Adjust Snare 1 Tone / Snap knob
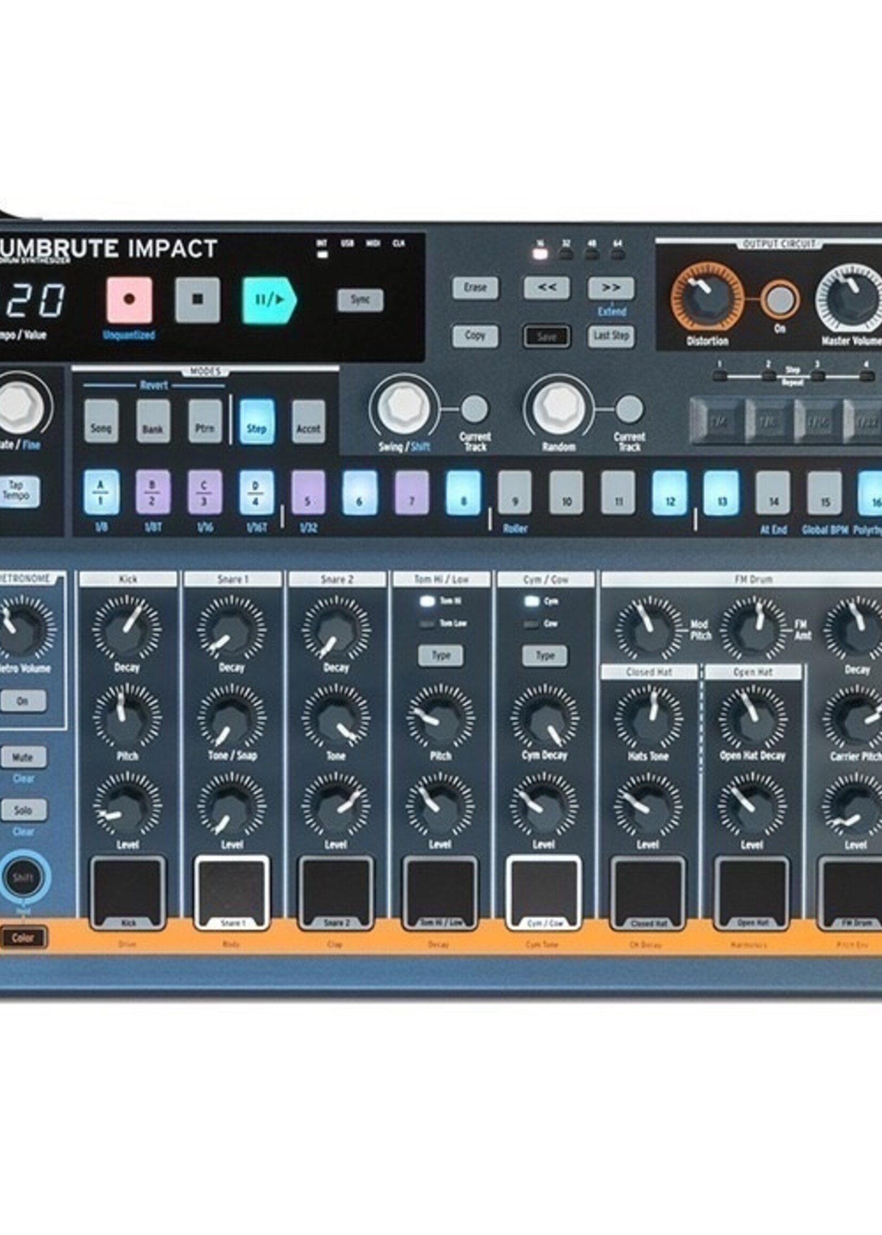The height and width of the screenshot is (1235, 882). click(x=232, y=718)
